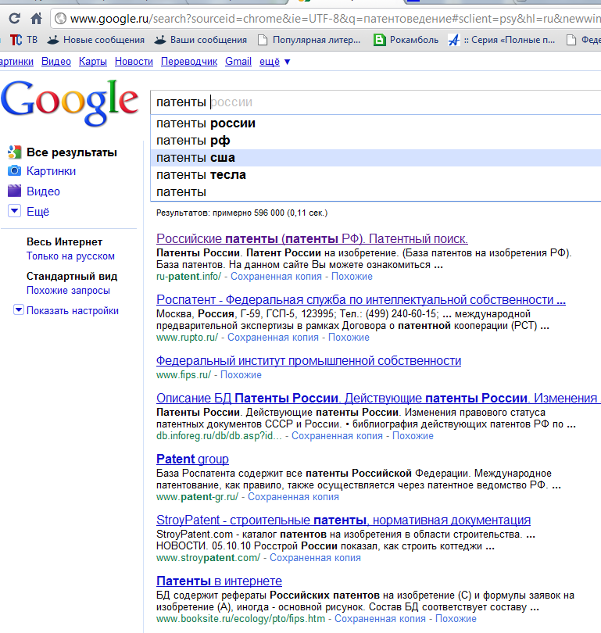Open Сохраненная копия for ru-patent.info

coord(276,277)
